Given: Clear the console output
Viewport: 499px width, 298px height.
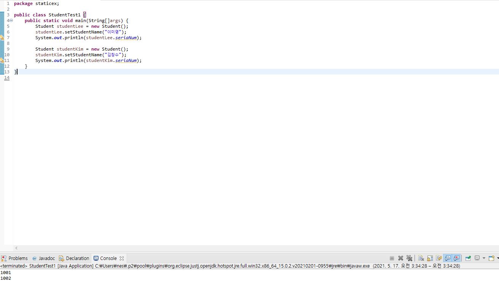Looking at the screenshot, I should click(421, 258).
